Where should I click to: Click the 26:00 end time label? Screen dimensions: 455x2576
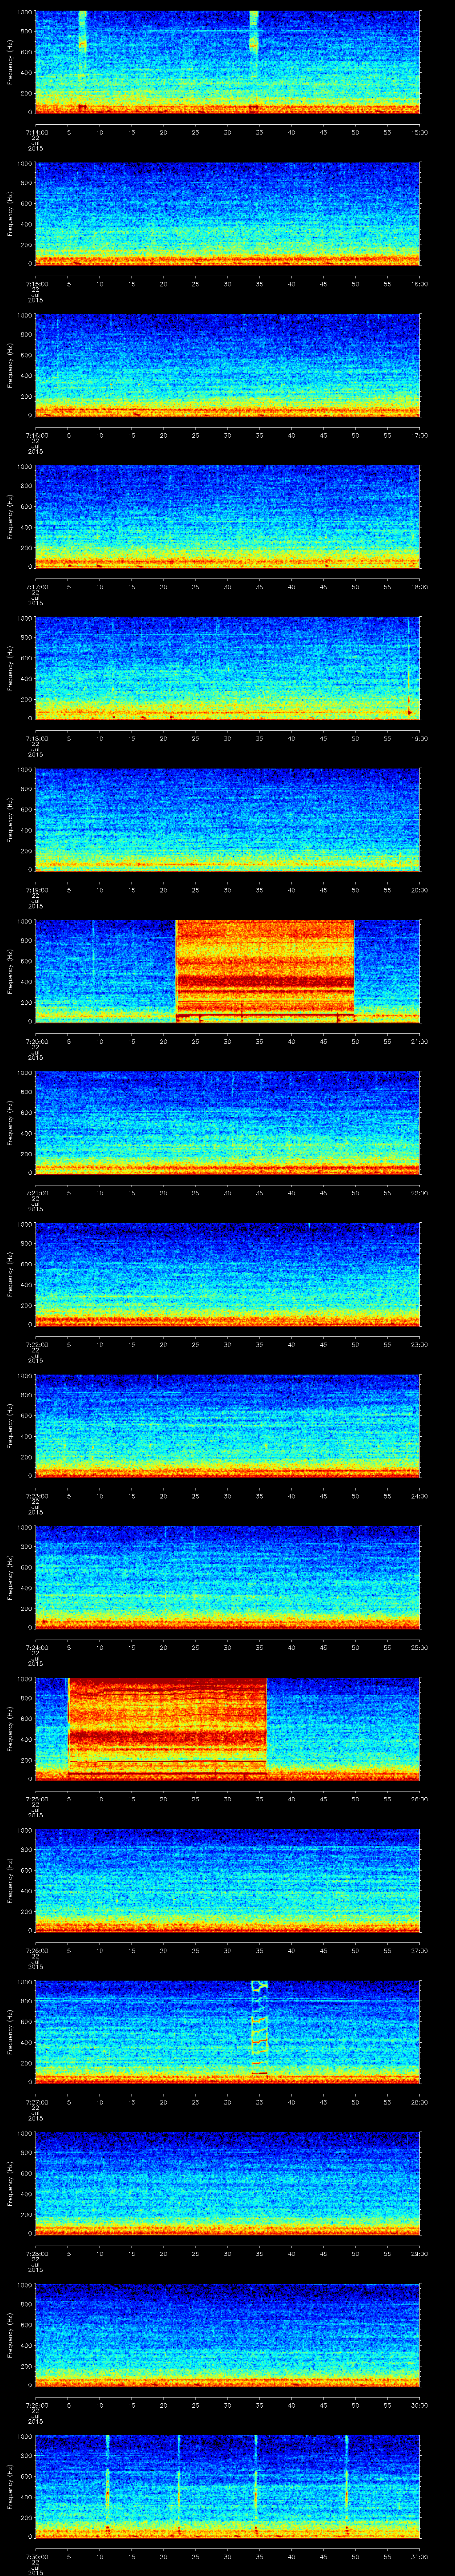[420, 1799]
